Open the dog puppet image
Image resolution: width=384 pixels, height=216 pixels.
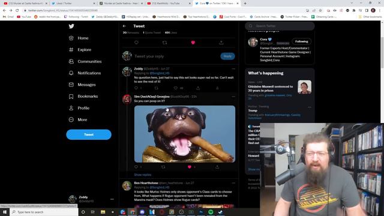click(185, 134)
